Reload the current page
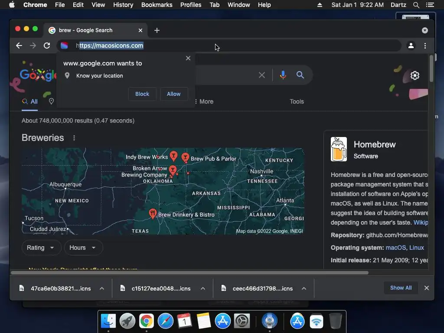This screenshot has height=333, width=444. 47,46
